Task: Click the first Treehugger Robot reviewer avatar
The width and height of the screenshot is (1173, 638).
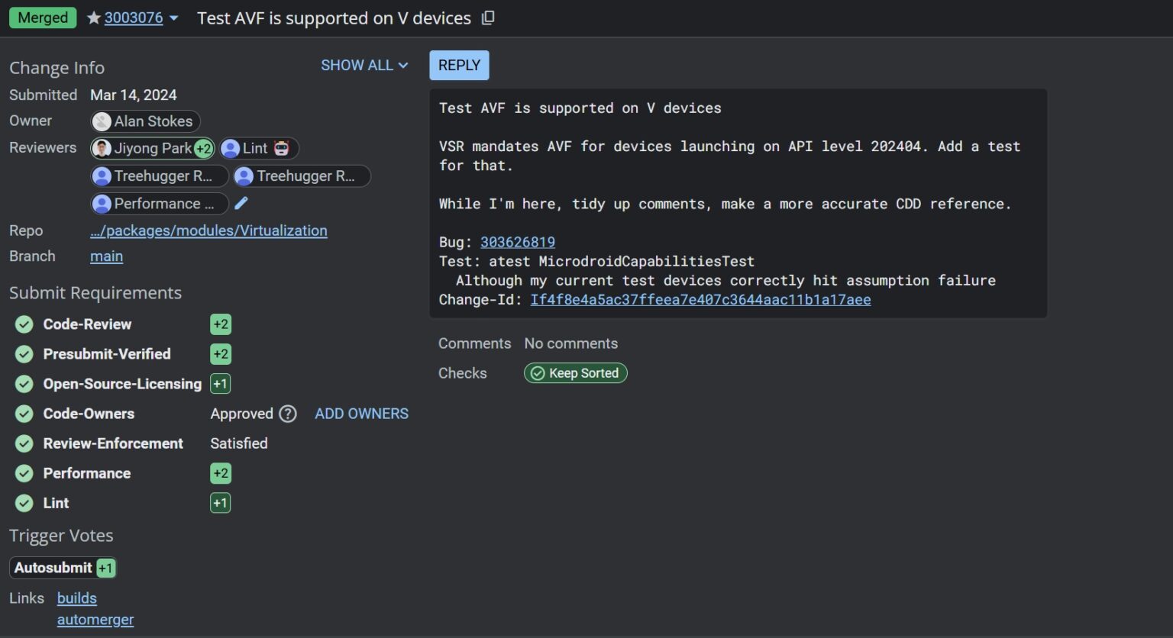Action: [103, 176]
